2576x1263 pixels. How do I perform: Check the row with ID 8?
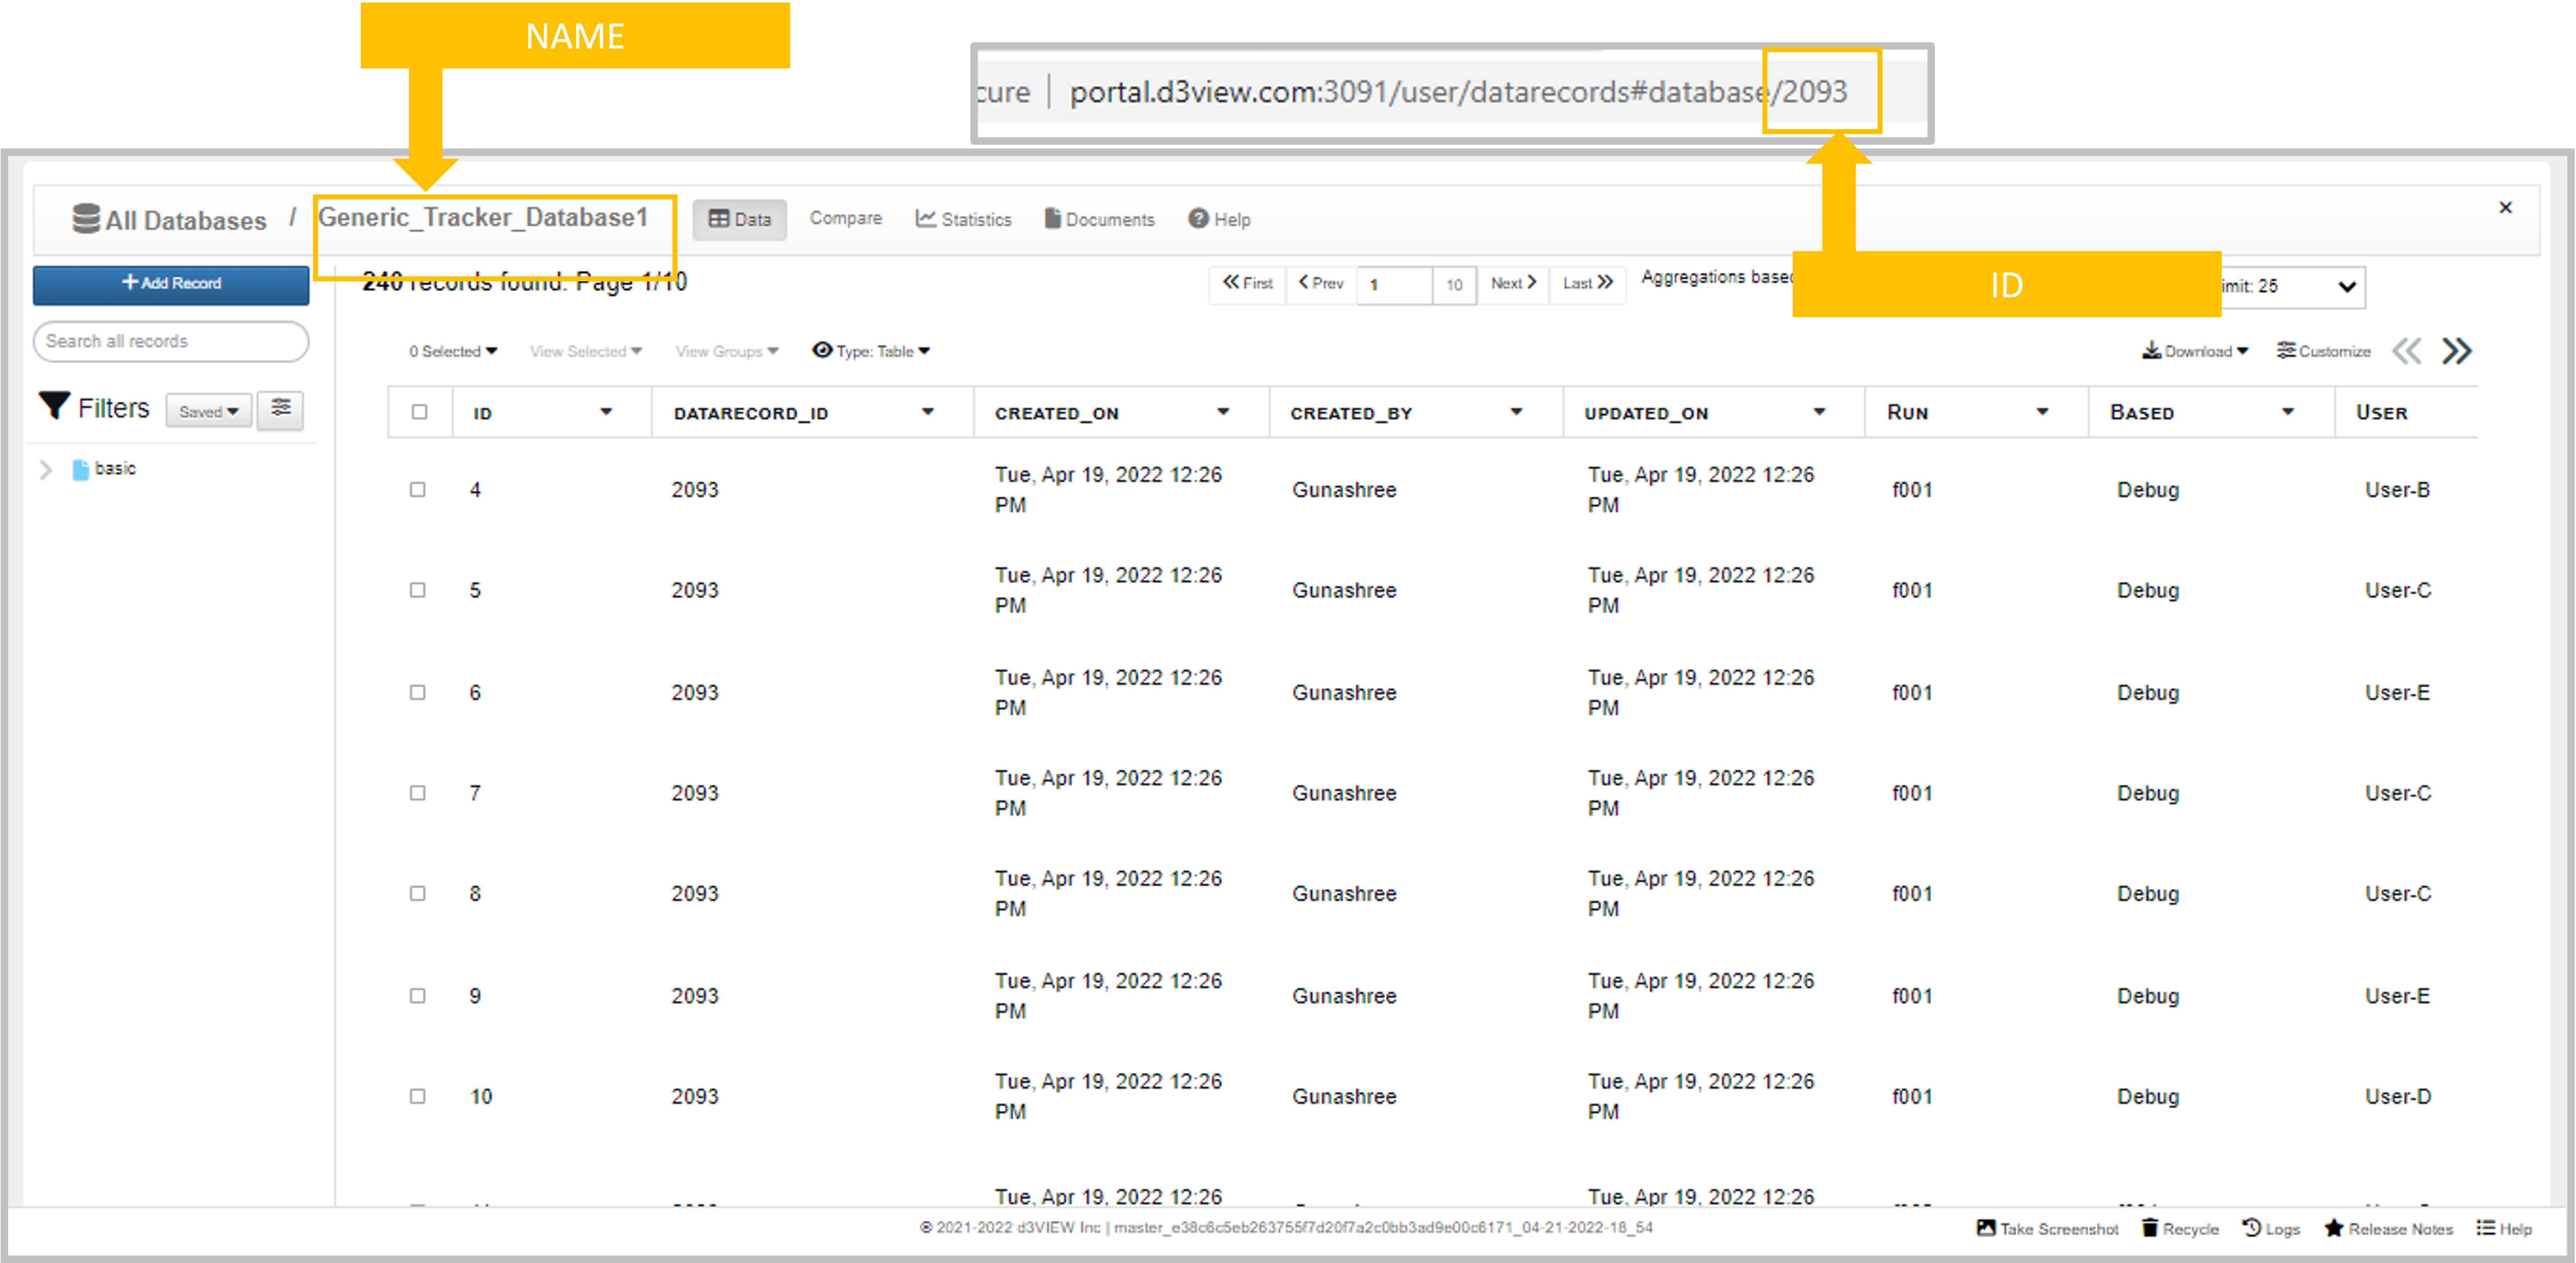point(418,893)
